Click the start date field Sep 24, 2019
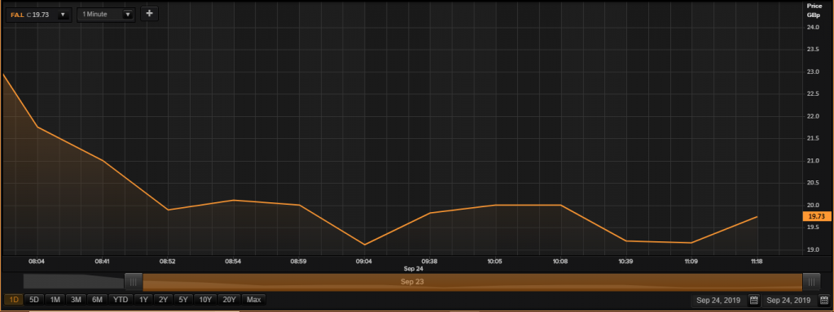 718,301
